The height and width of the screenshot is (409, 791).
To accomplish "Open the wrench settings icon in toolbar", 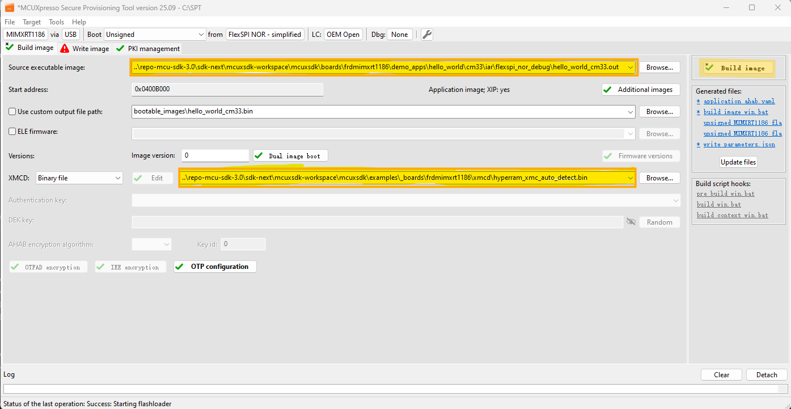I will pos(427,35).
